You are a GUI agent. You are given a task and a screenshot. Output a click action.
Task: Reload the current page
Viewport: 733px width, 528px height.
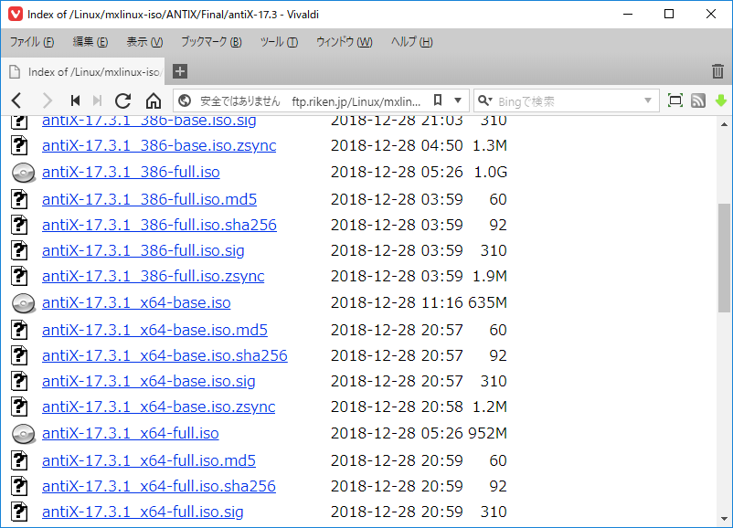(123, 100)
